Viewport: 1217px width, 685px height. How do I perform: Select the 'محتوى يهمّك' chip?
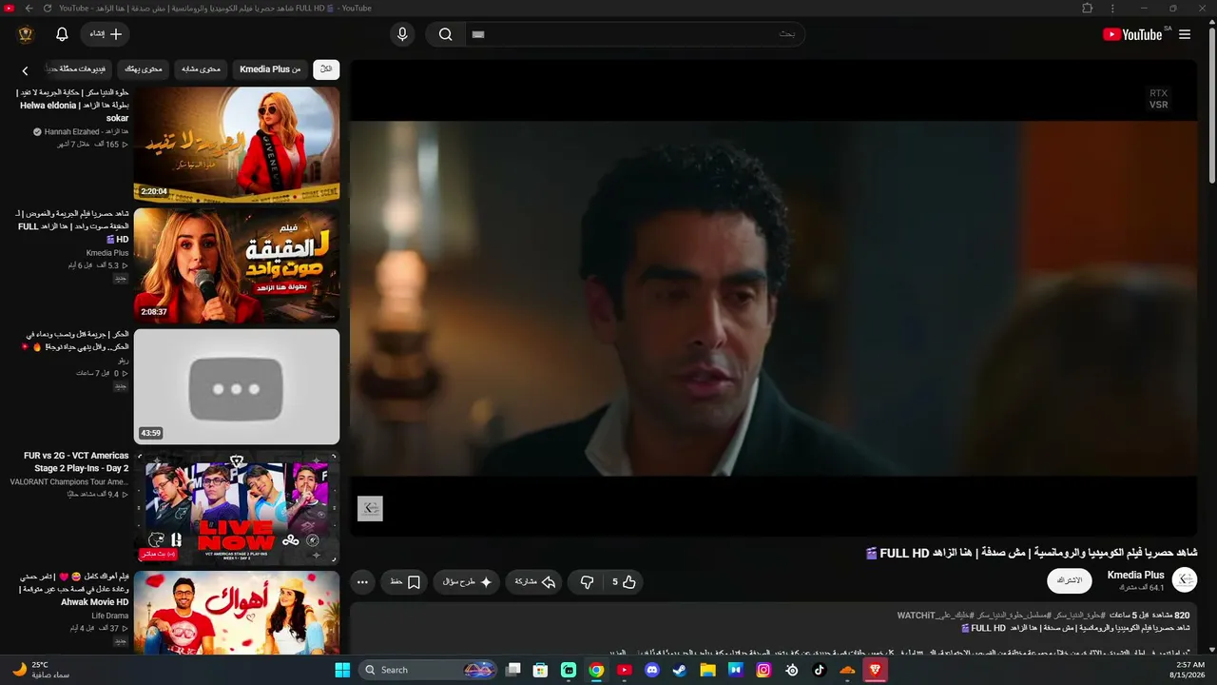144,69
